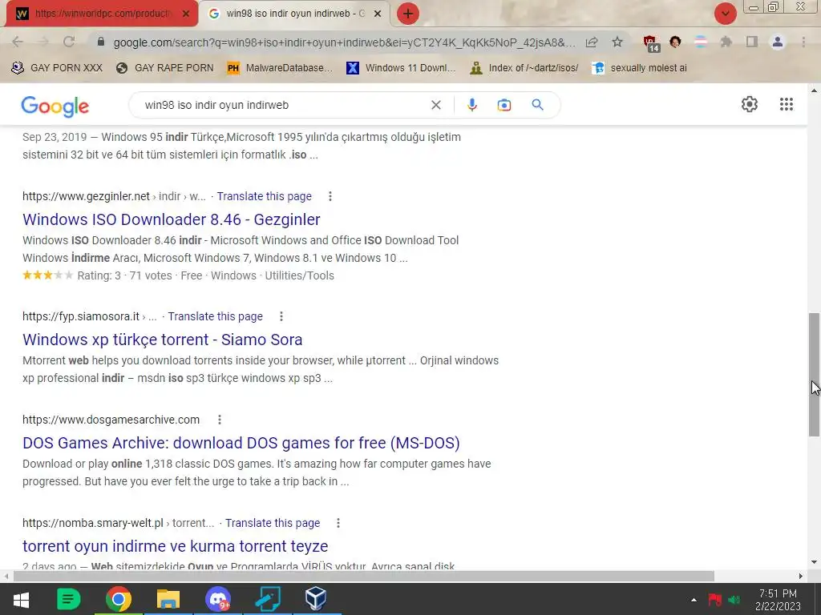Click the horizontal scrollbar right arrow
Screen dimensions: 821x615
point(801,576)
